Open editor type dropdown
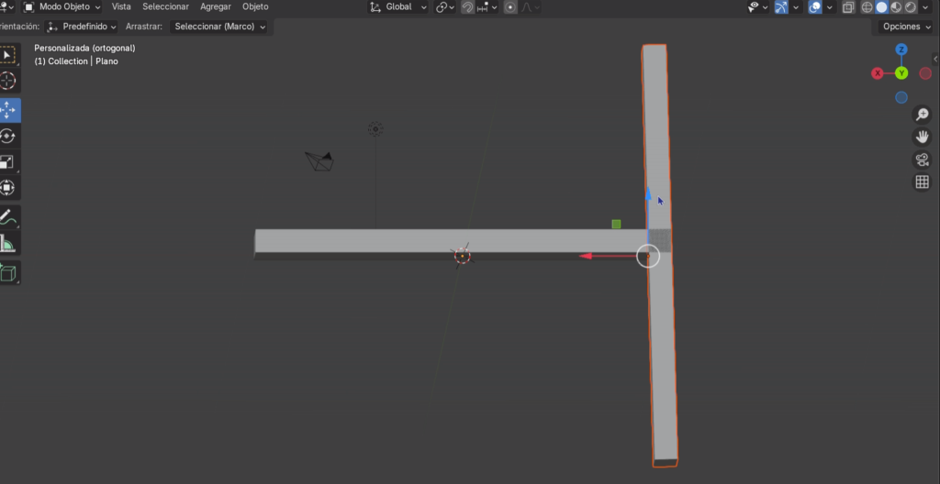940x484 pixels. click(7, 7)
